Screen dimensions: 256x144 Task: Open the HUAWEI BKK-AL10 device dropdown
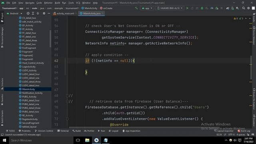tap(170, 8)
